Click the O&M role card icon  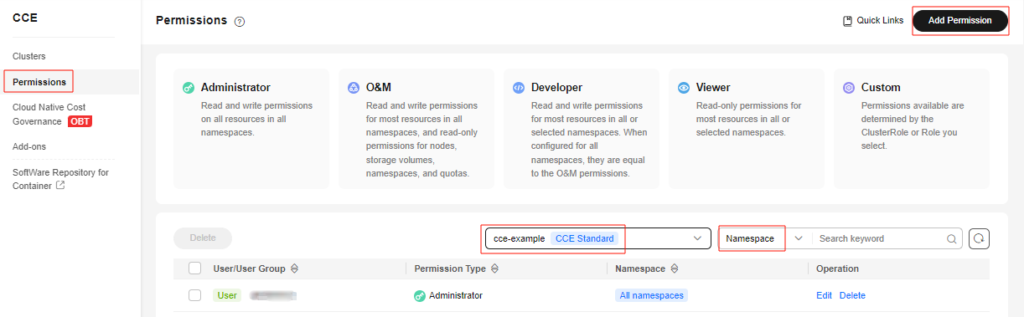(x=354, y=87)
